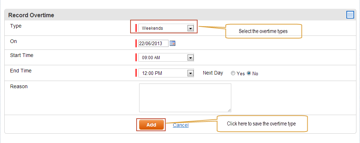Click the Next Day label
Image resolution: width=360 pixels, height=143 pixels.
[x=213, y=73]
